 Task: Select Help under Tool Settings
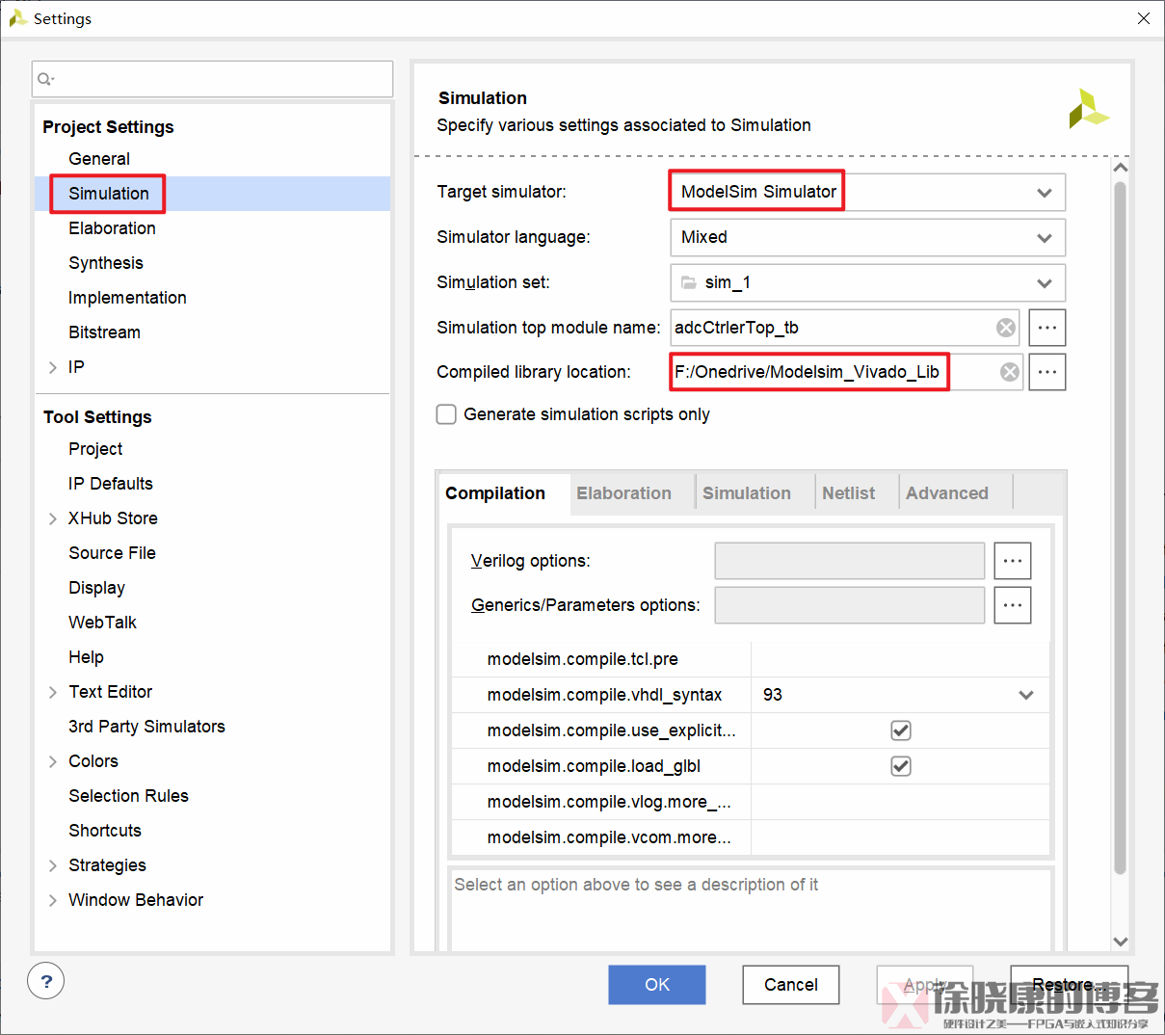tap(86, 657)
